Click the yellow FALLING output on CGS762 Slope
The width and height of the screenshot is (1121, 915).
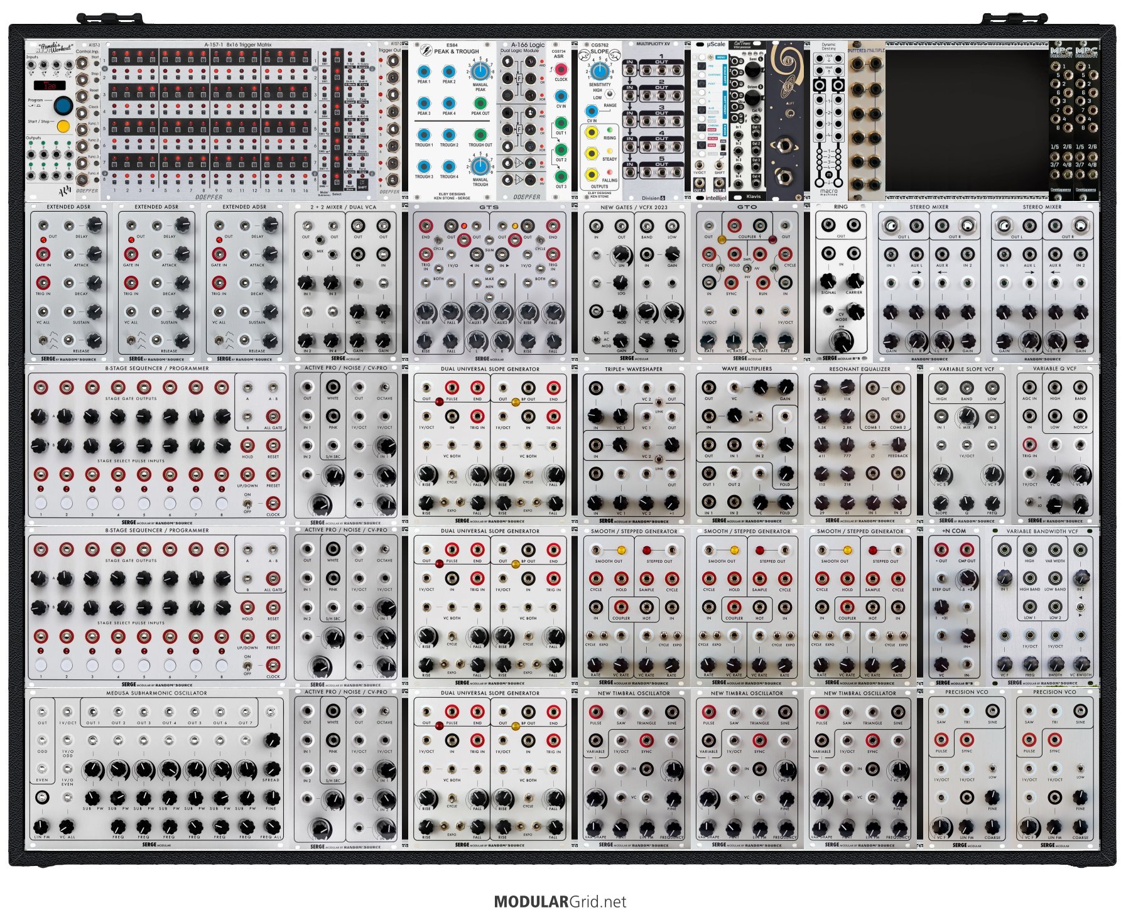pyautogui.click(x=592, y=175)
